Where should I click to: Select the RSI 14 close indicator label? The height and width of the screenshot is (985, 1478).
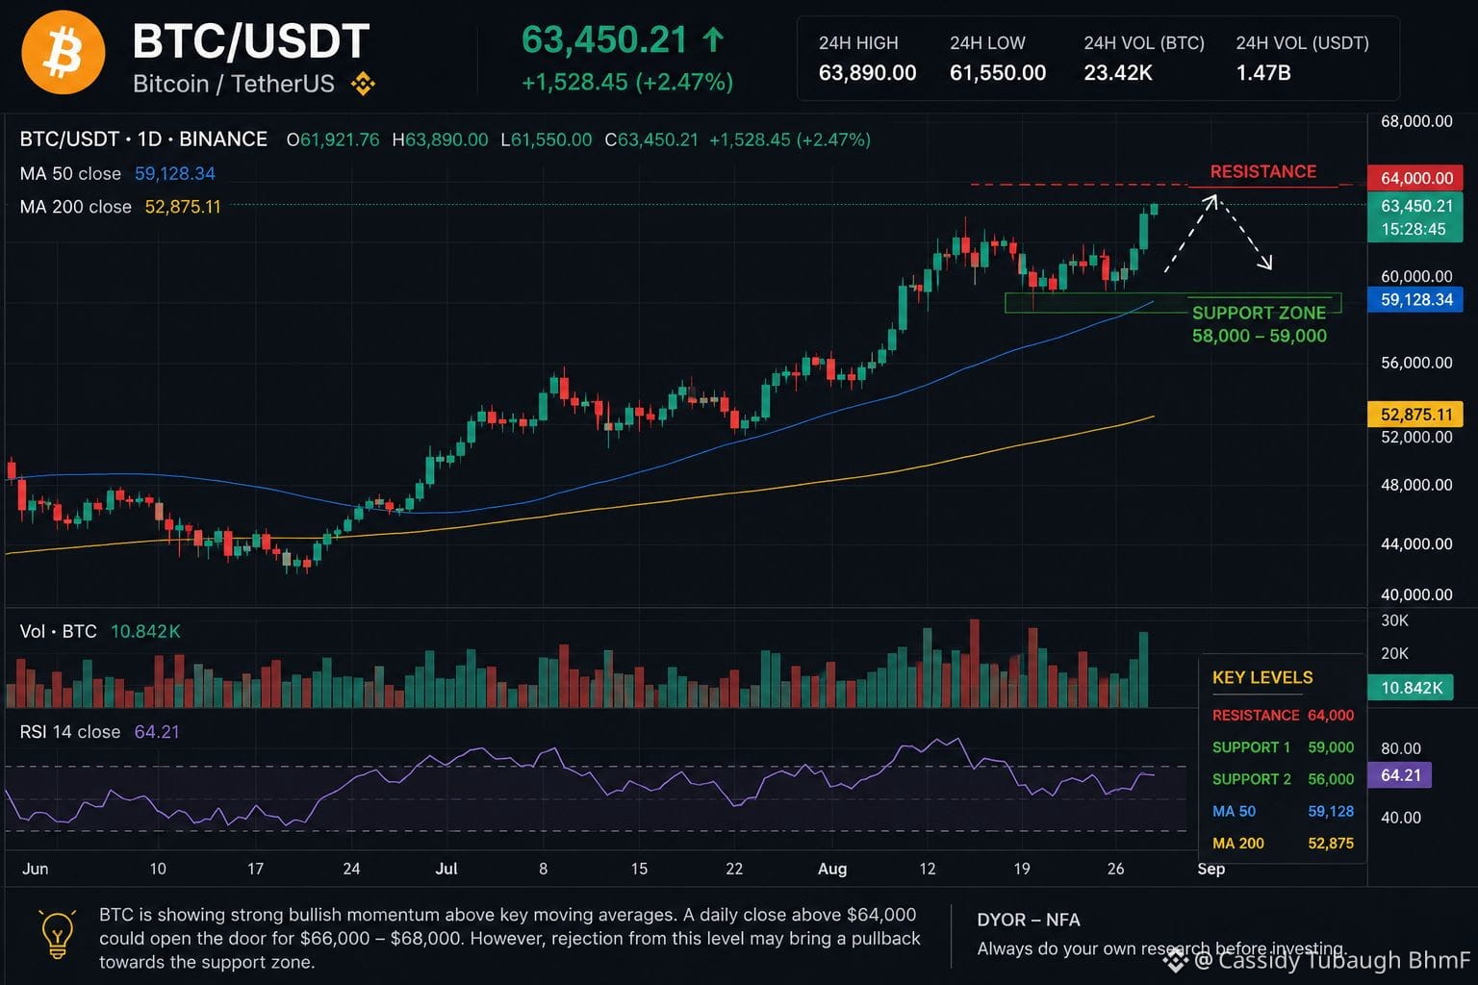(70, 732)
